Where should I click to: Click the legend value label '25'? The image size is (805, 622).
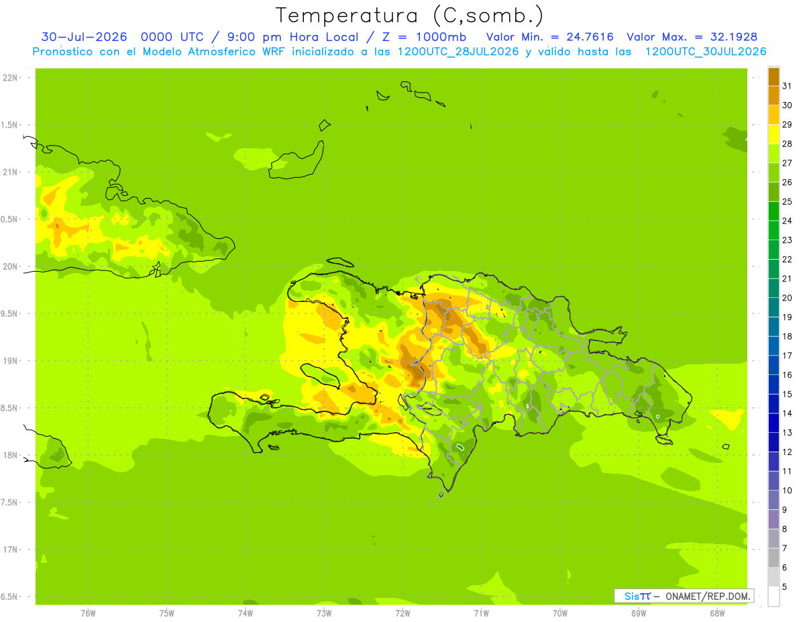[787, 201]
